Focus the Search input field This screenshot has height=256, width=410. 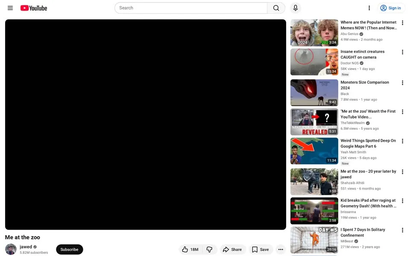click(191, 8)
